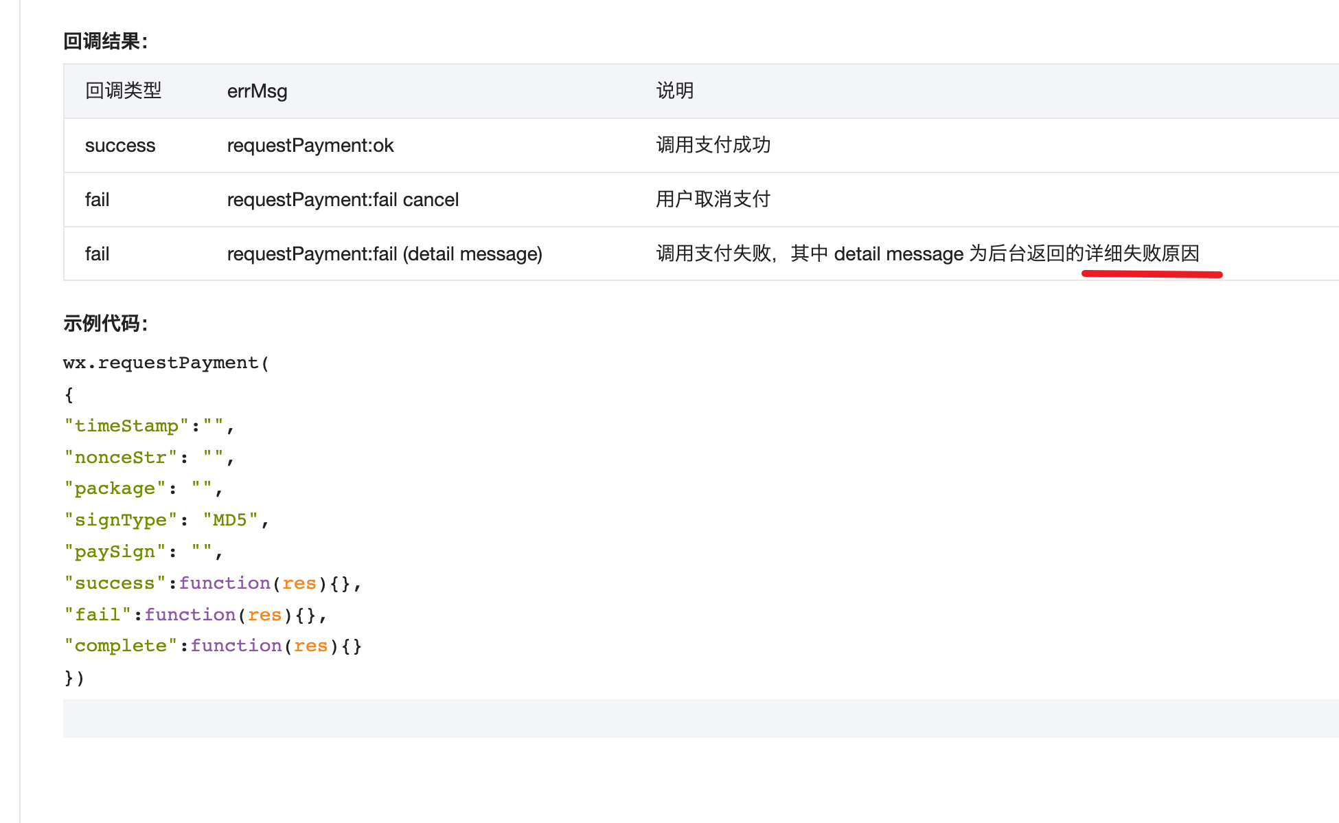
Task: Click the success cell in the table
Action: tap(120, 146)
